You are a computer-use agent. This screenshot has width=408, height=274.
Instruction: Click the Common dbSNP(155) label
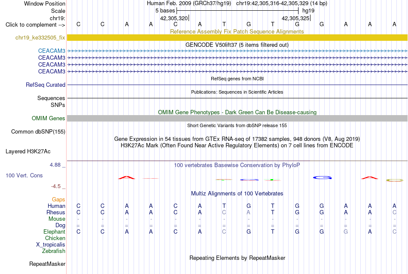(38, 132)
